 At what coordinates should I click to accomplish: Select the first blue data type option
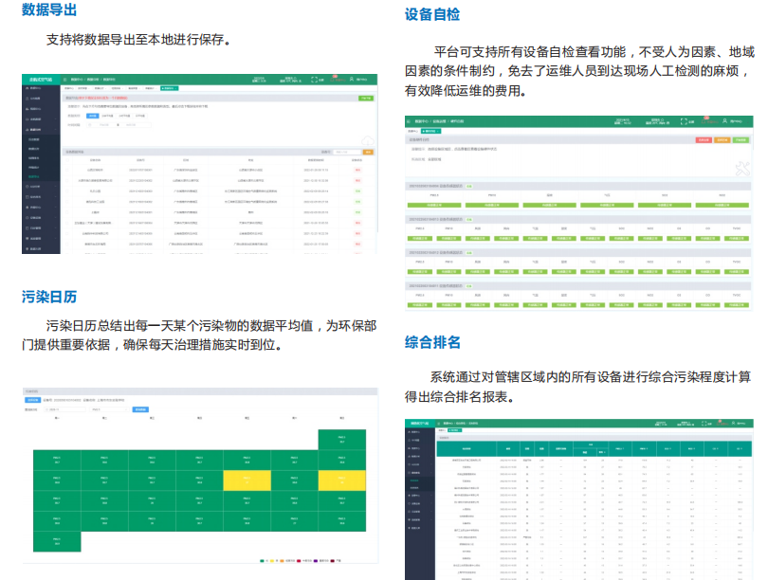pos(90,115)
